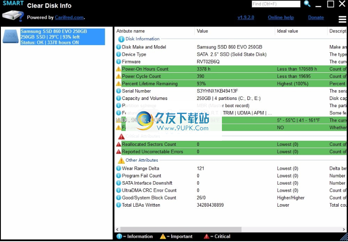Collapse the Other Attributes group header
This screenshot has width=348, height=242.
(x=142, y=160)
